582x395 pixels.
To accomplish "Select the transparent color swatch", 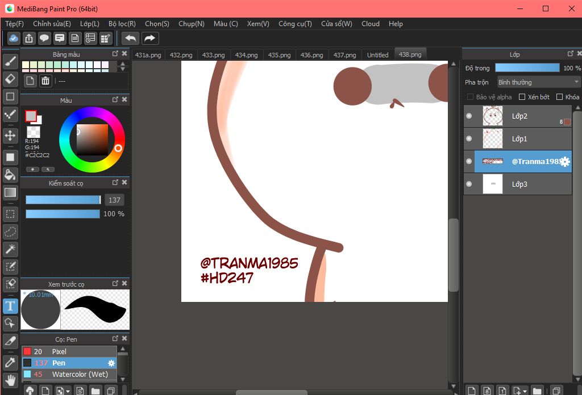I will click(x=34, y=132).
